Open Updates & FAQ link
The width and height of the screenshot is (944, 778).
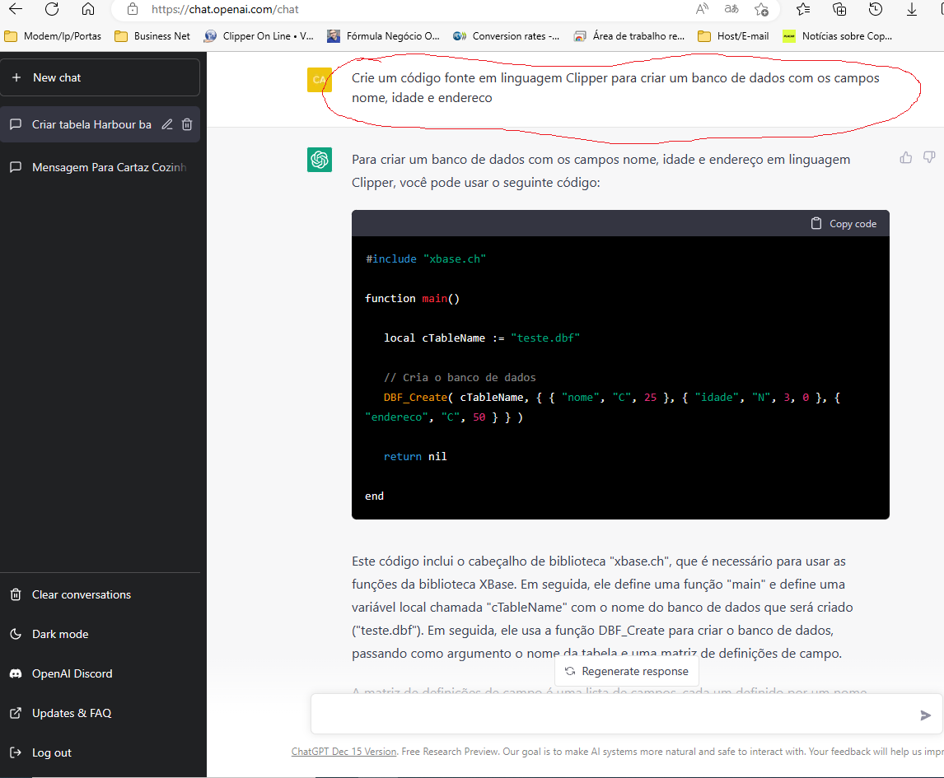pyautogui.click(x=71, y=713)
